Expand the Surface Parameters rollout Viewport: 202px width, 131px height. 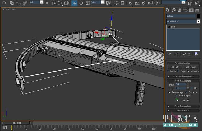pos(183,77)
